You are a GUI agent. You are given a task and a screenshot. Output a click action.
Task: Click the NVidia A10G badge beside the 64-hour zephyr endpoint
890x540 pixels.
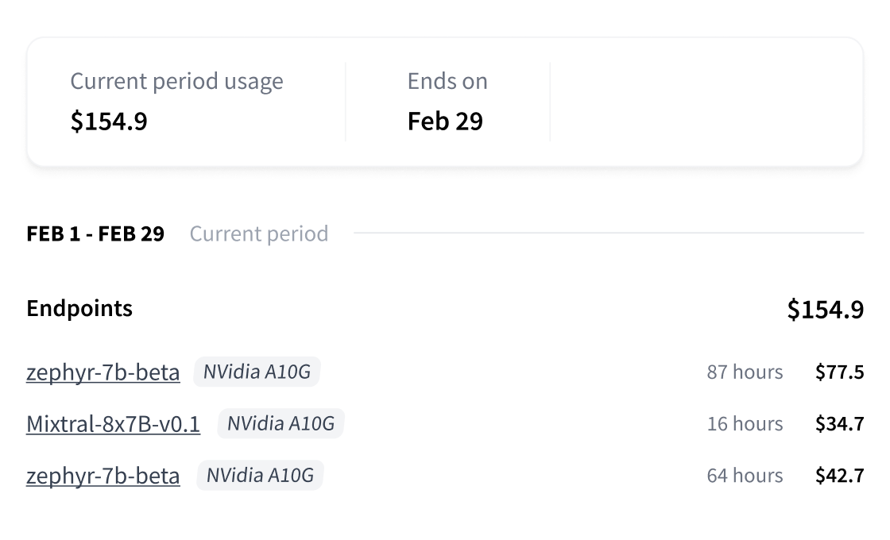tap(260, 476)
